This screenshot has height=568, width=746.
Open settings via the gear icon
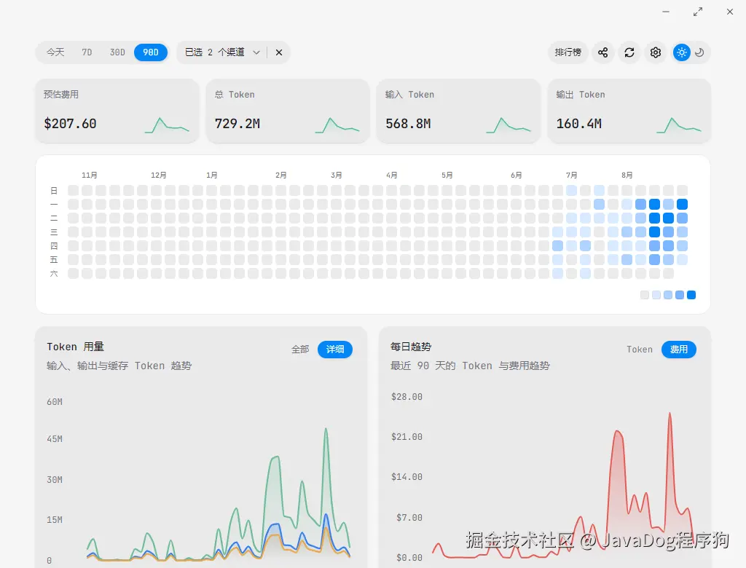(655, 52)
